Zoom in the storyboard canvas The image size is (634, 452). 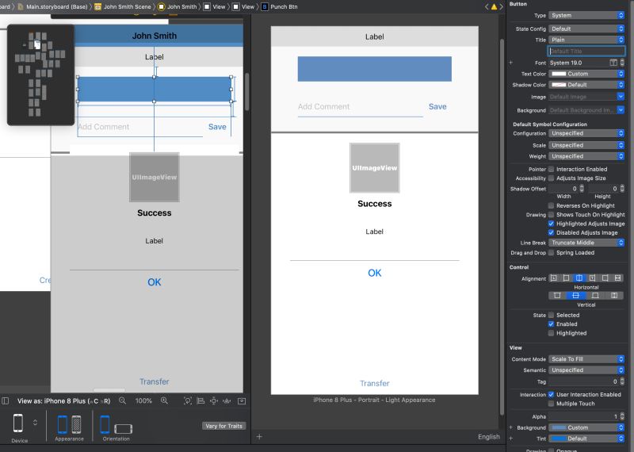point(164,400)
